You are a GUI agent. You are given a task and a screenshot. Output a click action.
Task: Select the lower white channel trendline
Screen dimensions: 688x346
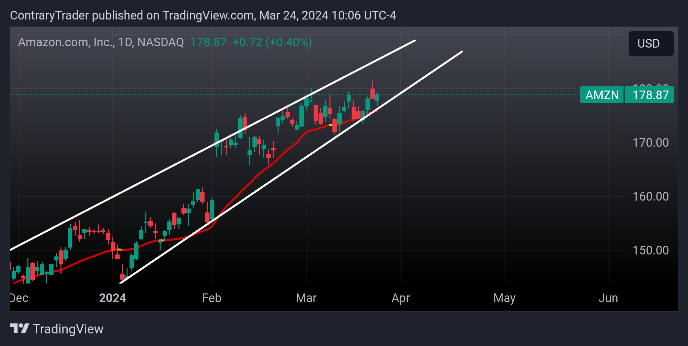click(x=291, y=168)
